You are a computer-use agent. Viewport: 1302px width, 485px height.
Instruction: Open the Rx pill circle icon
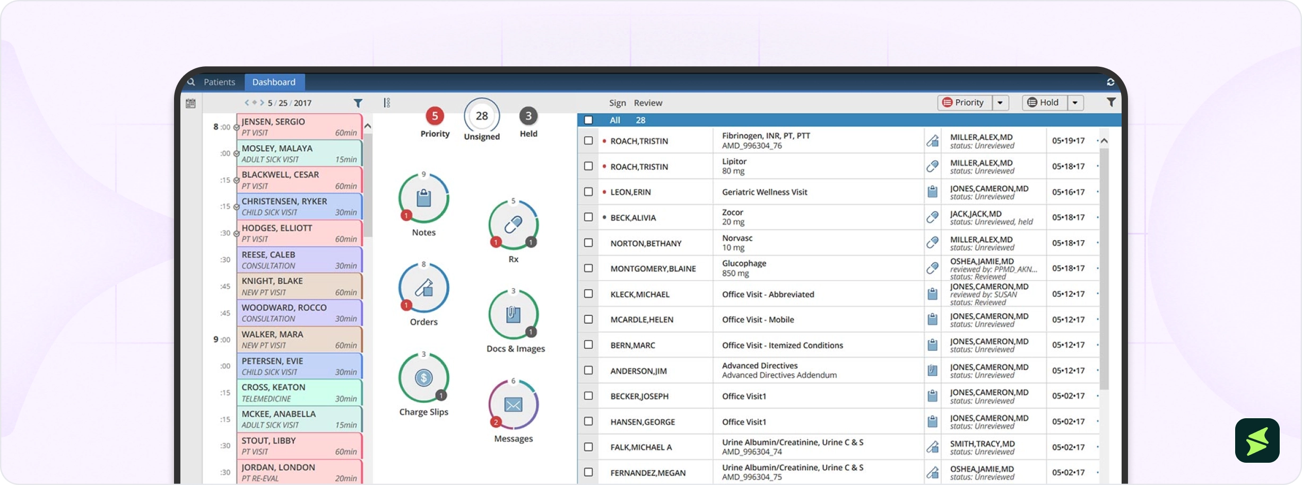tap(513, 225)
